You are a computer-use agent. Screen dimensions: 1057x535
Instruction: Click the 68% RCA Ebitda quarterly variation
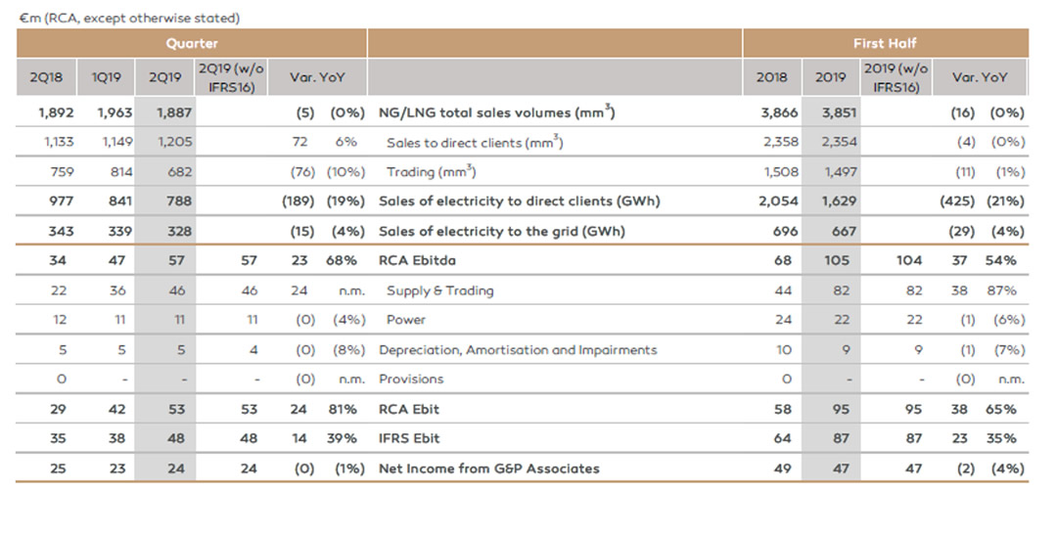(x=342, y=260)
